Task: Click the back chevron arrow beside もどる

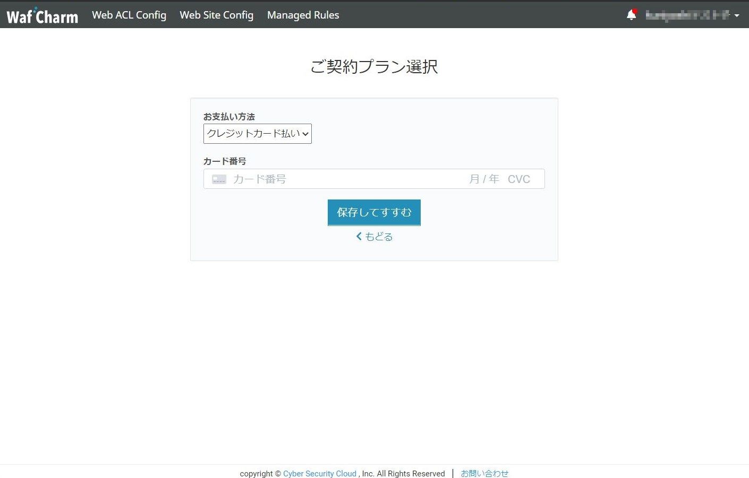Action: 359,237
